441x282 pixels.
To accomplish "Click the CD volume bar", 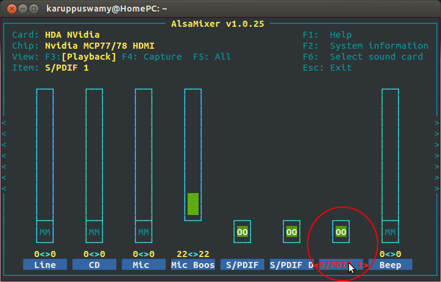I will pos(94,155).
